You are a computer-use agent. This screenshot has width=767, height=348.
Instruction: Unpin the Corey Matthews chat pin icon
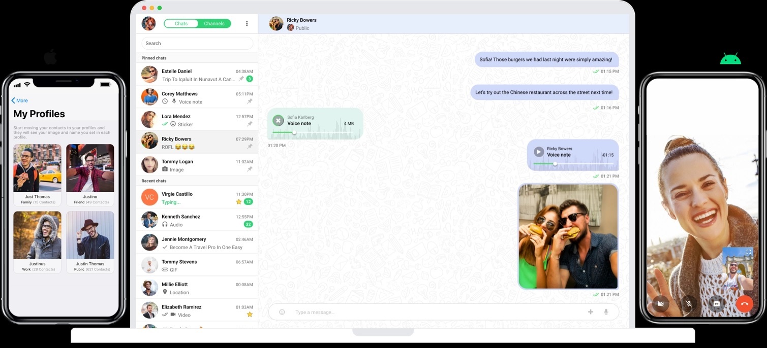(x=250, y=101)
